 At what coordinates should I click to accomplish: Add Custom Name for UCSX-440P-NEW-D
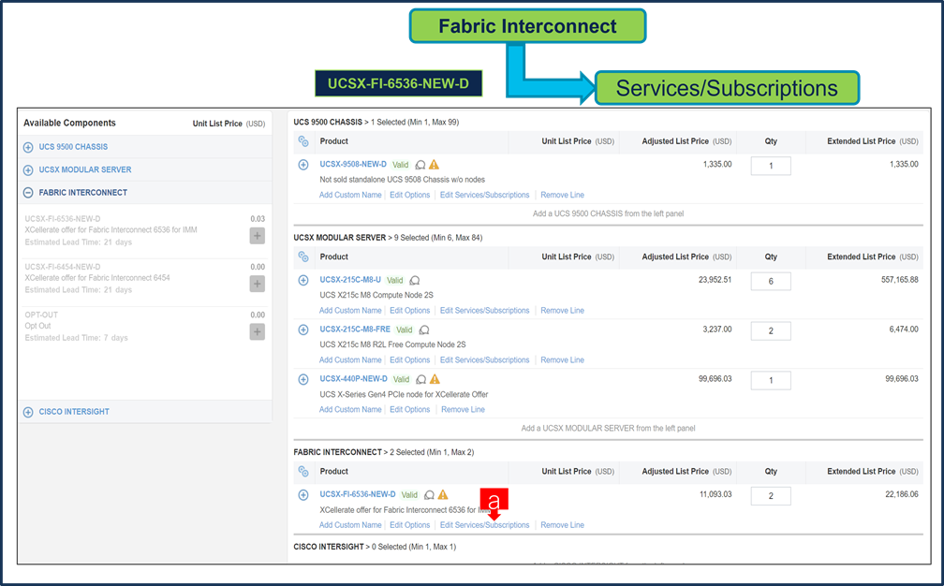pos(350,409)
